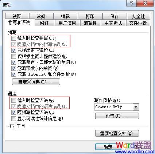Click the help question mark icon

tap(131, 3)
